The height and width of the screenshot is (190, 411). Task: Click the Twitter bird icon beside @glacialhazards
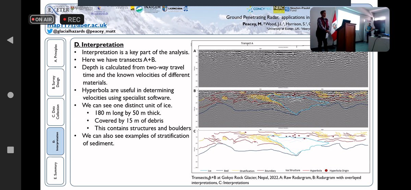[x=50, y=31]
